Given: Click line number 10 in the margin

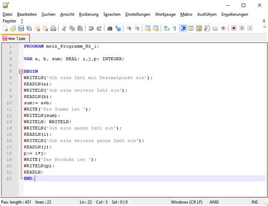Looking at the screenshot, I should click(x=9, y=103).
